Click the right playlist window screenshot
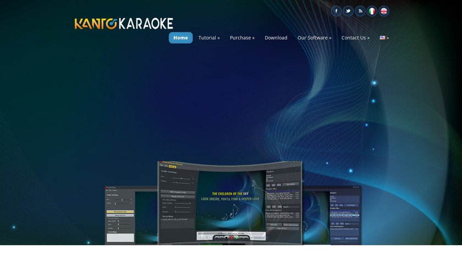Screen dimensions: 462x259 point(332,215)
